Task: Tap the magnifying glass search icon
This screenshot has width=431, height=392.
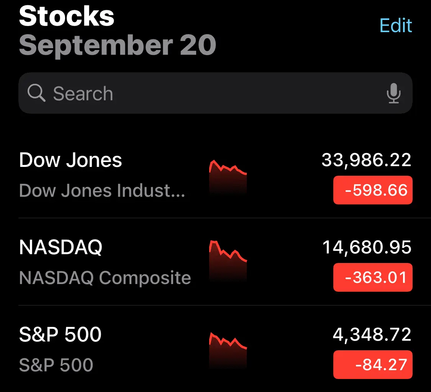Action: pos(36,93)
